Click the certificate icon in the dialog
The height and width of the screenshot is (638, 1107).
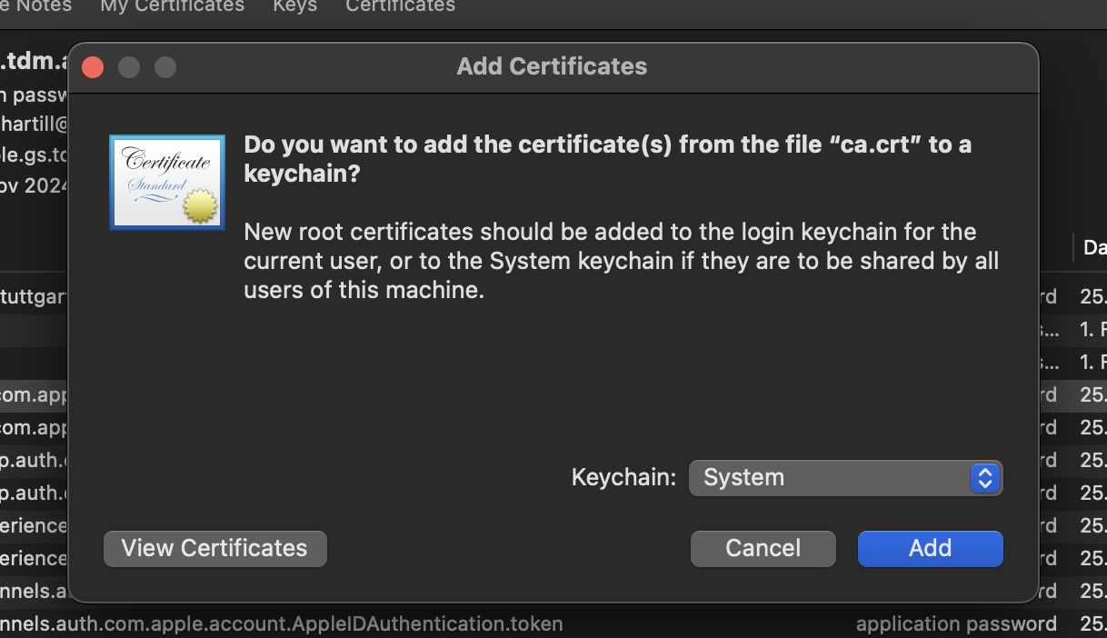coord(167,183)
